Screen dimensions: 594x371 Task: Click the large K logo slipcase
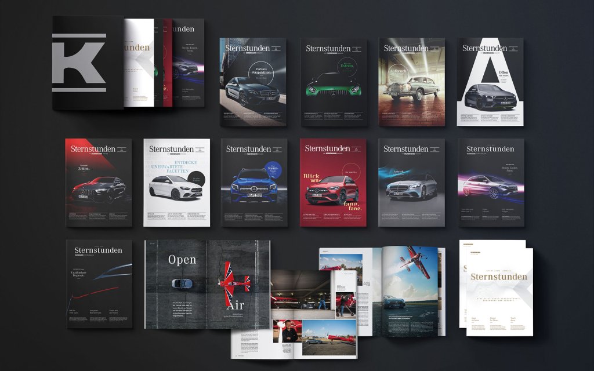88,63
